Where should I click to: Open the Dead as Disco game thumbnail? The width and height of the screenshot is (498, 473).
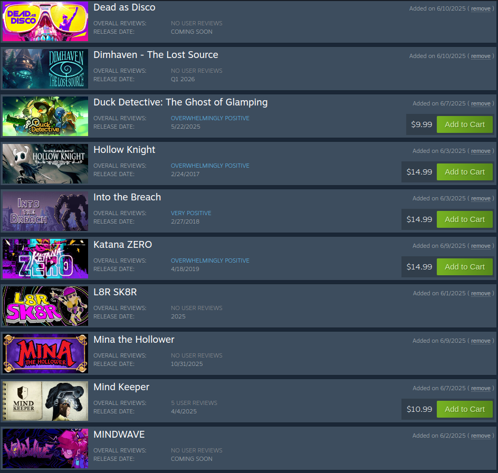pos(45,21)
